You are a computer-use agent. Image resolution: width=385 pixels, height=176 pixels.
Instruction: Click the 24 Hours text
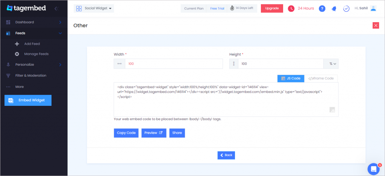coord(306,8)
